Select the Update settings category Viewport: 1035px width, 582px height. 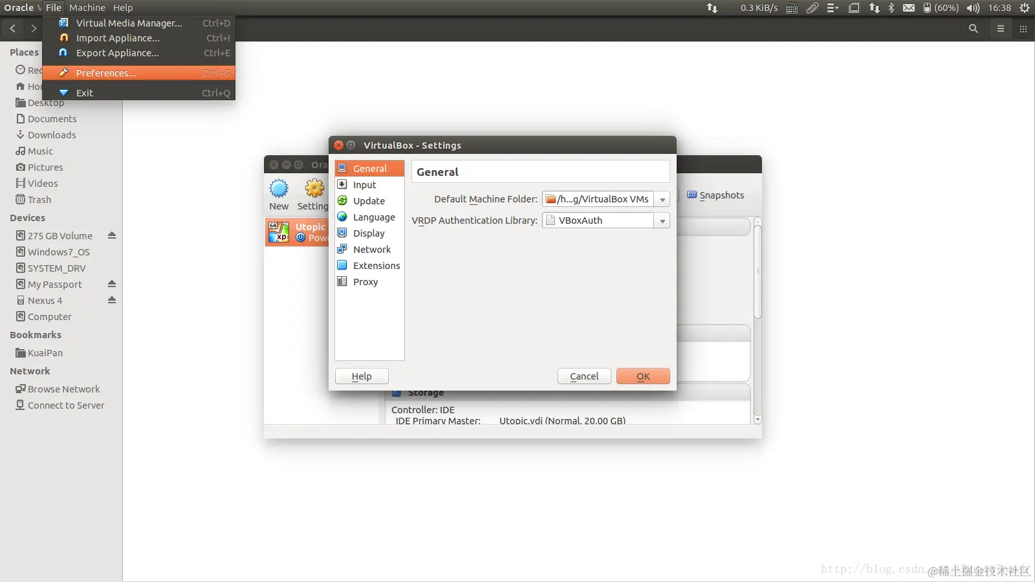point(369,200)
